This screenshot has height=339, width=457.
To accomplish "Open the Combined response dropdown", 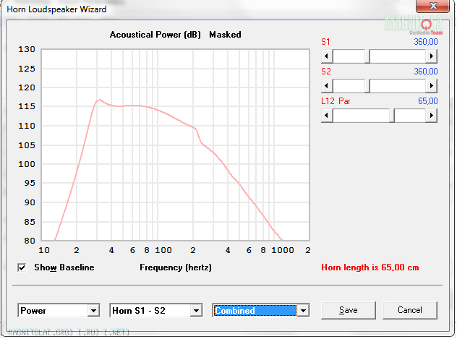I will point(303,311).
